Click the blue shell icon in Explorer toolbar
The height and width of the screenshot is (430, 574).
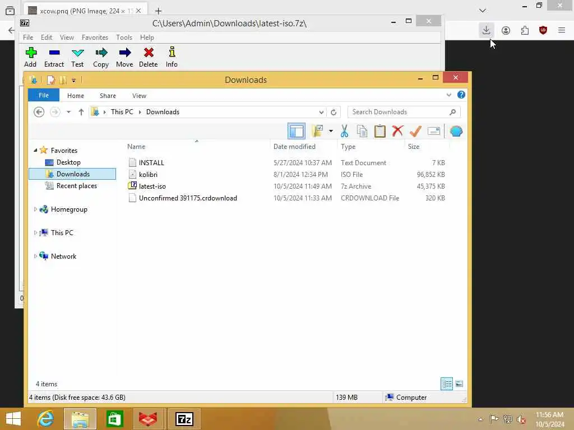456,131
